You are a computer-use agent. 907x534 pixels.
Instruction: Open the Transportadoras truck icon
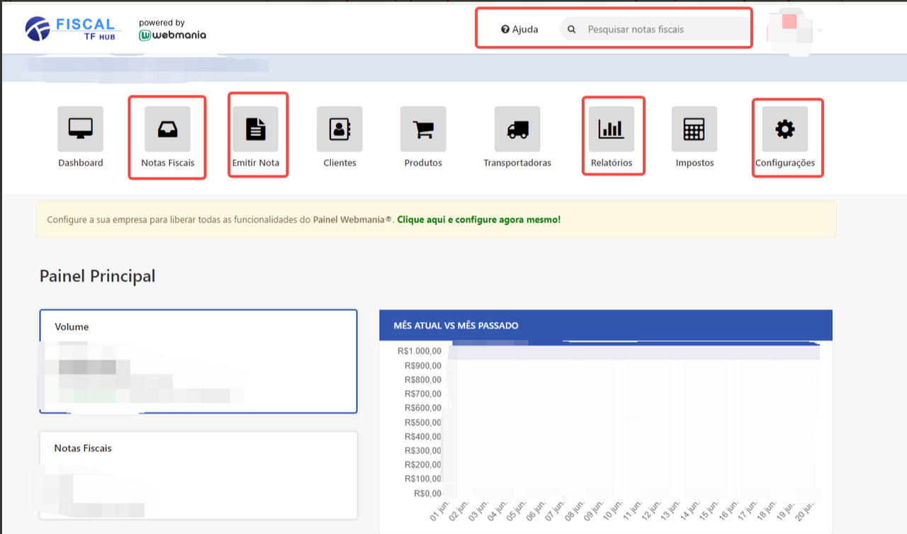pyautogui.click(x=517, y=129)
